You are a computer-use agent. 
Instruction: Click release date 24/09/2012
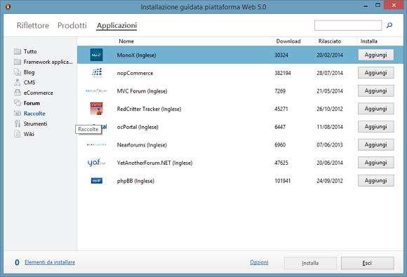tap(330, 181)
